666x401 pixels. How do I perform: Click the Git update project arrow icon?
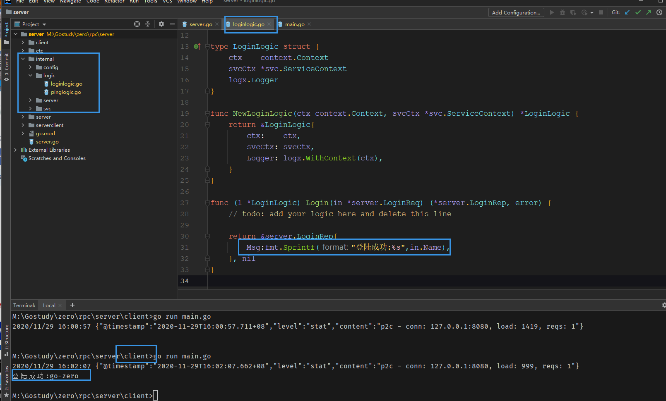click(x=627, y=12)
